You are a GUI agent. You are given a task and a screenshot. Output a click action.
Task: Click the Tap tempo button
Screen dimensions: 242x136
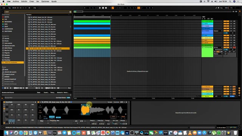point(9,8)
